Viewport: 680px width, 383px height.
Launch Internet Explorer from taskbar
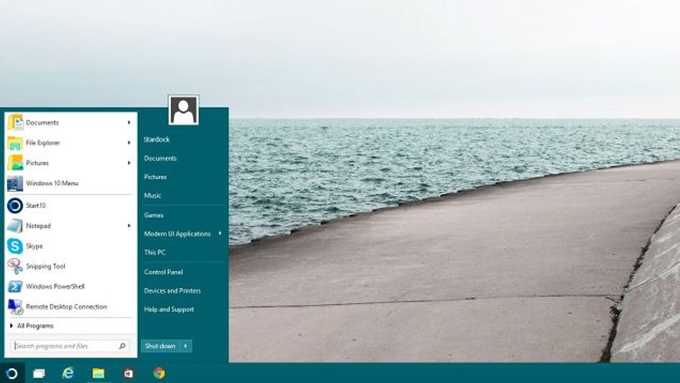click(x=68, y=373)
